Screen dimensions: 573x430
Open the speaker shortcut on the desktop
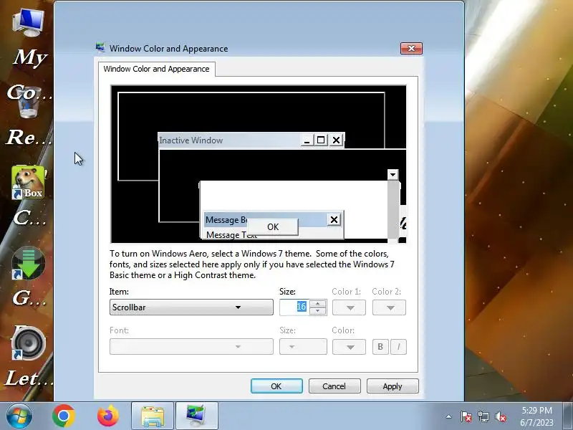[28, 343]
